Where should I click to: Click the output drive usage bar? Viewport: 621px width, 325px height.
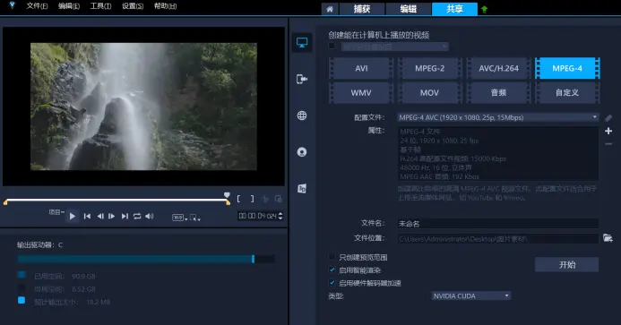click(x=146, y=259)
